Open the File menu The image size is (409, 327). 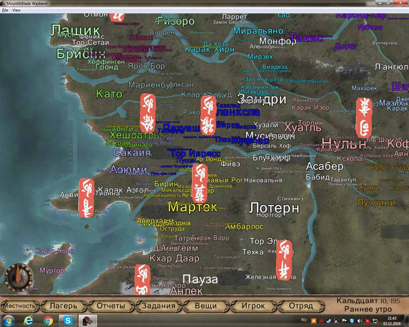pyautogui.click(x=5, y=10)
